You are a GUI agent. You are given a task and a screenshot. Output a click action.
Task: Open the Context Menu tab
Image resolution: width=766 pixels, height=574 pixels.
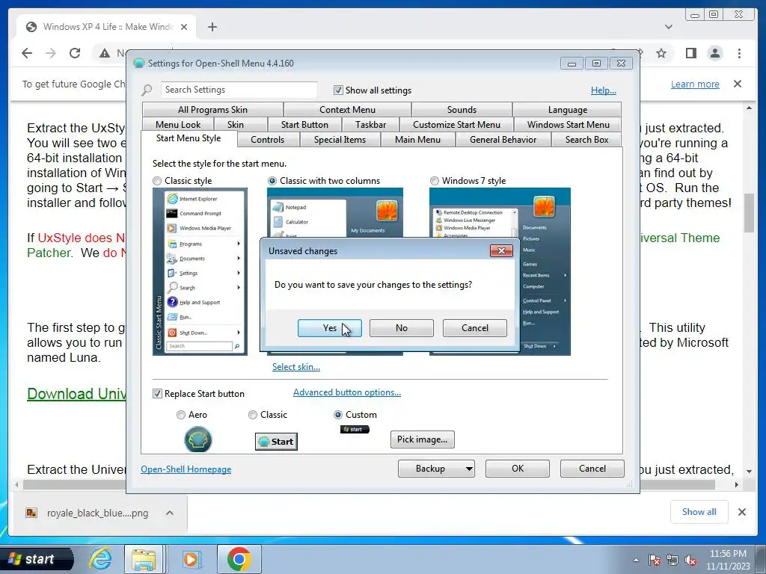coord(347,110)
